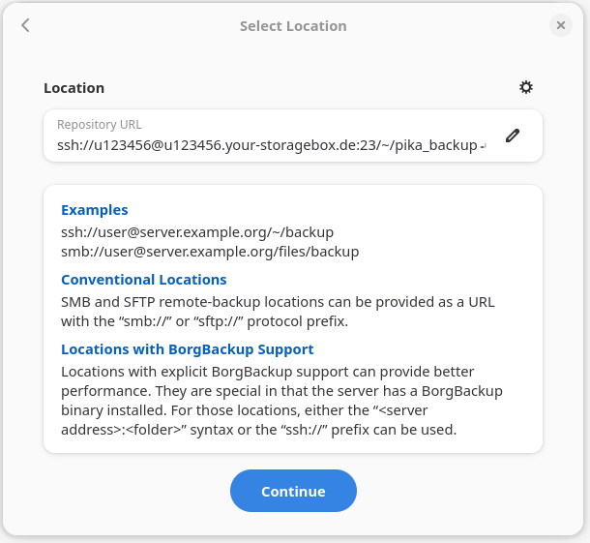This screenshot has height=543, width=590.
Task: Close the Select Location dialog
Action: tap(561, 26)
